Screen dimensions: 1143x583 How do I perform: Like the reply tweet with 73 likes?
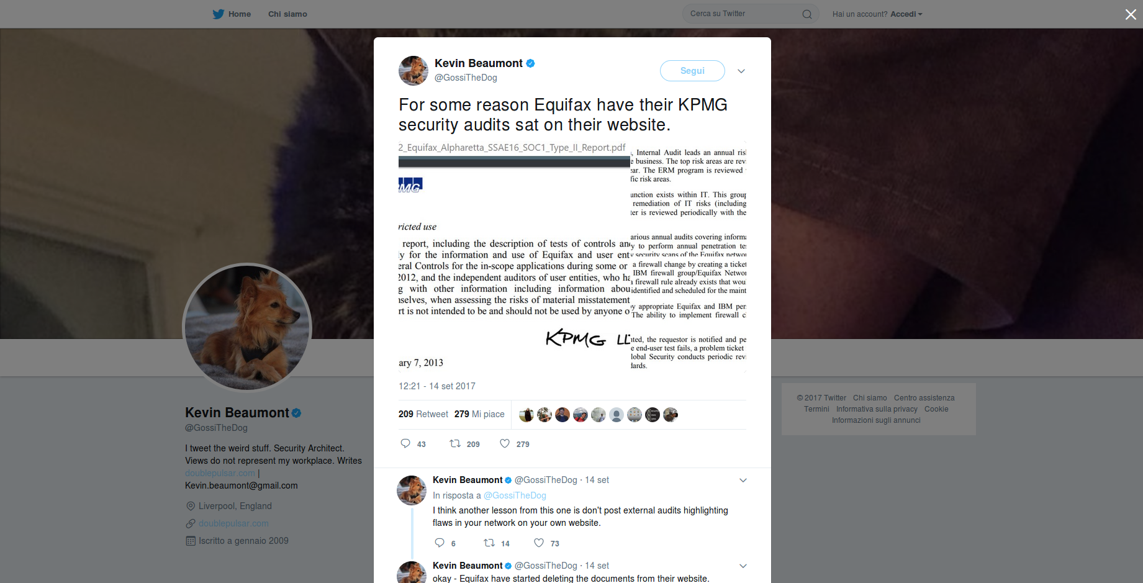tap(539, 543)
